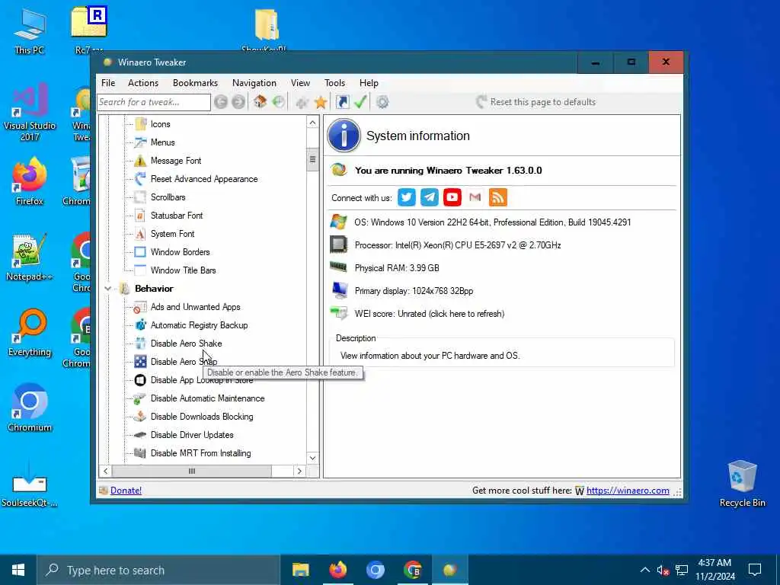Click the grayed add bookmark icon beside star
The width and height of the screenshot is (780, 585).
[x=302, y=103]
